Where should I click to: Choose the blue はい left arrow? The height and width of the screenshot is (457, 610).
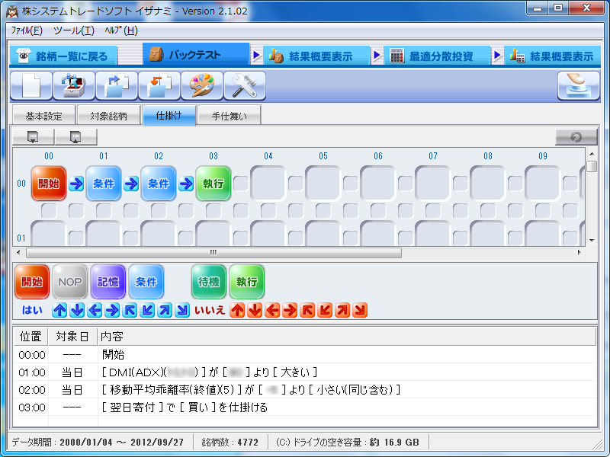[x=95, y=310]
